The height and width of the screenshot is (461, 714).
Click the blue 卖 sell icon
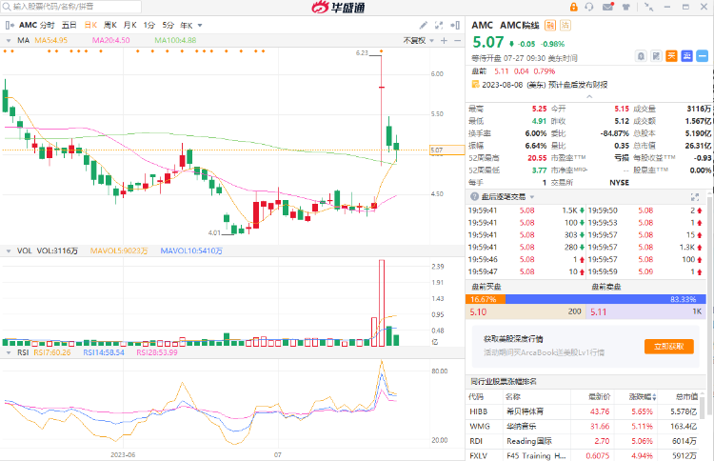[x=686, y=56]
